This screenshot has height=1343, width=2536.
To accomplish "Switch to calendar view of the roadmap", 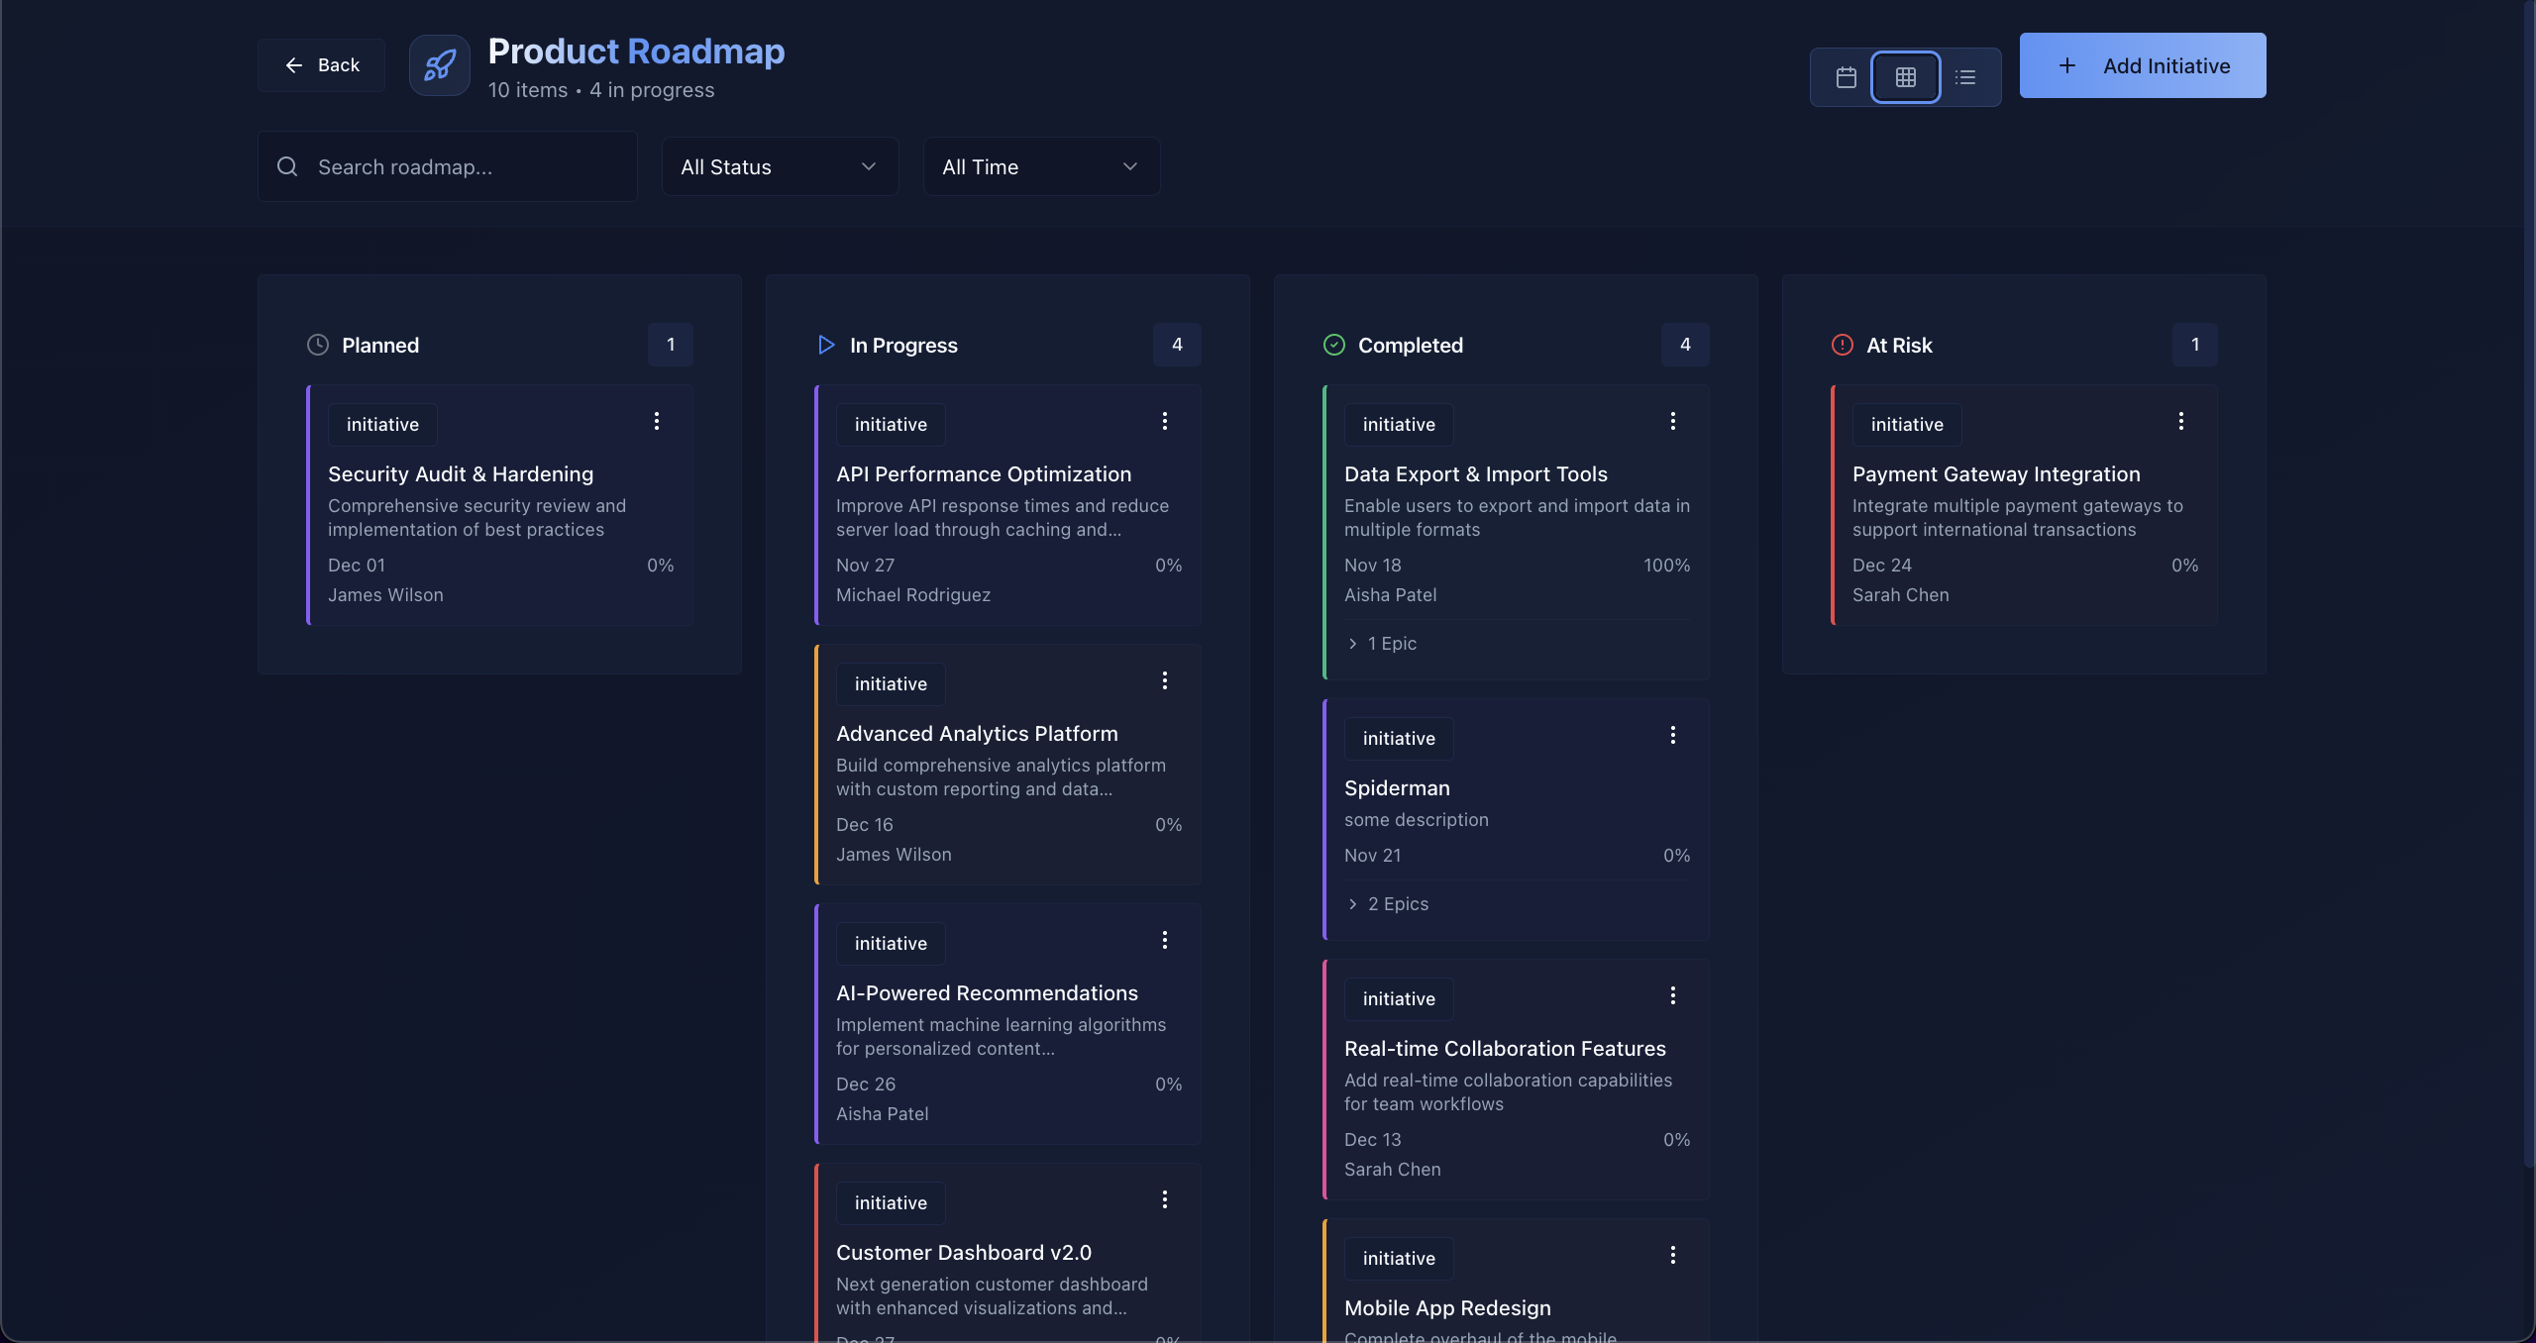I will 1845,76.
